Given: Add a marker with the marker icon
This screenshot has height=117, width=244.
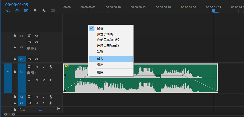Looking at the screenshot, I should pyautogui.click(x=35, y=10).
